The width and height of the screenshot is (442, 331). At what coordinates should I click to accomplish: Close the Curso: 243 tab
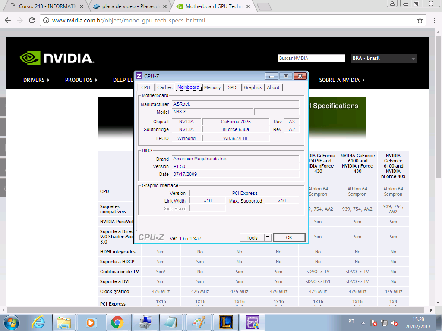click(x=82, y=6)
